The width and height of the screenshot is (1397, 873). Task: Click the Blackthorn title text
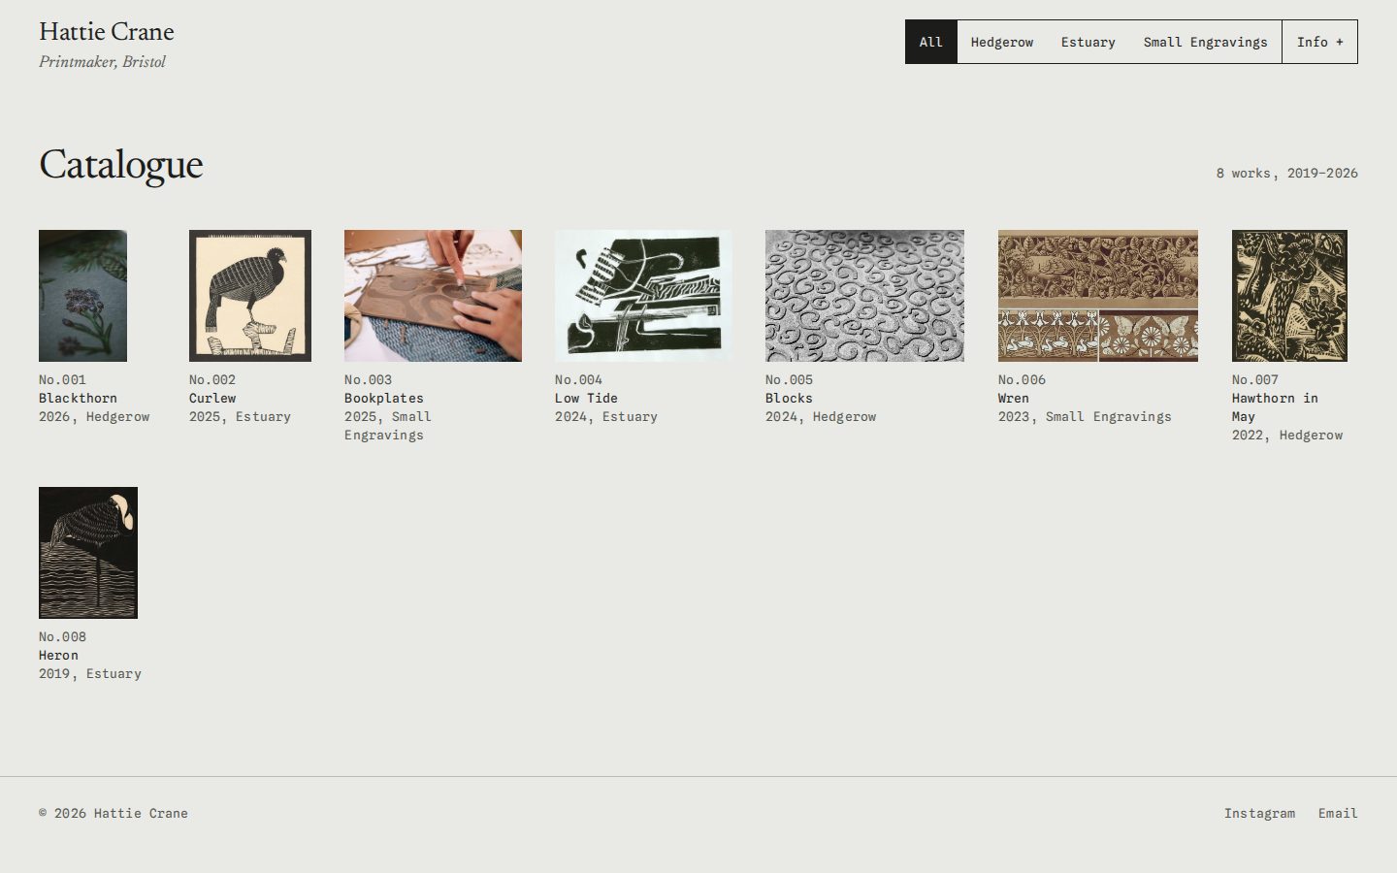78,398
